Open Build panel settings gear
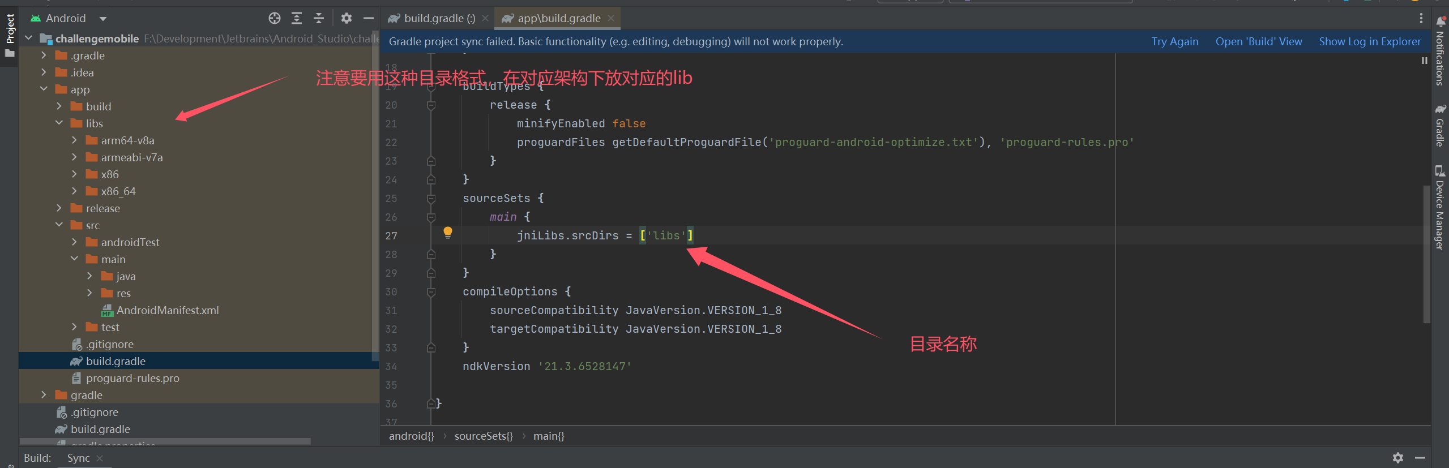This screenshot has height=468, width=1449. tap(1398, 457)
